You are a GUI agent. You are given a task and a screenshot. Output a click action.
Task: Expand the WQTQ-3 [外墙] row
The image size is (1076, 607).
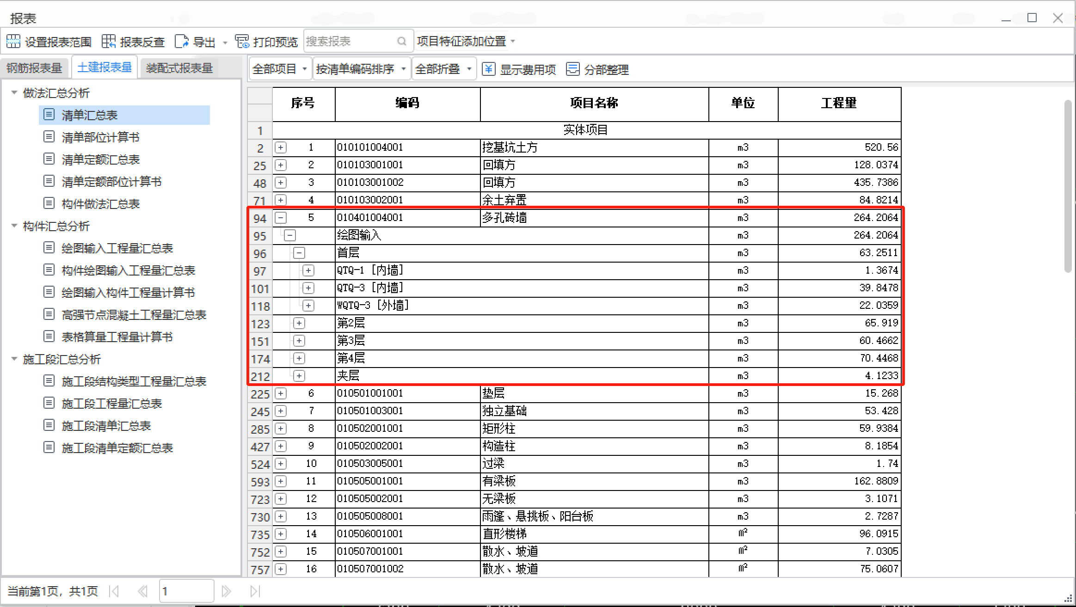[308, 306]
